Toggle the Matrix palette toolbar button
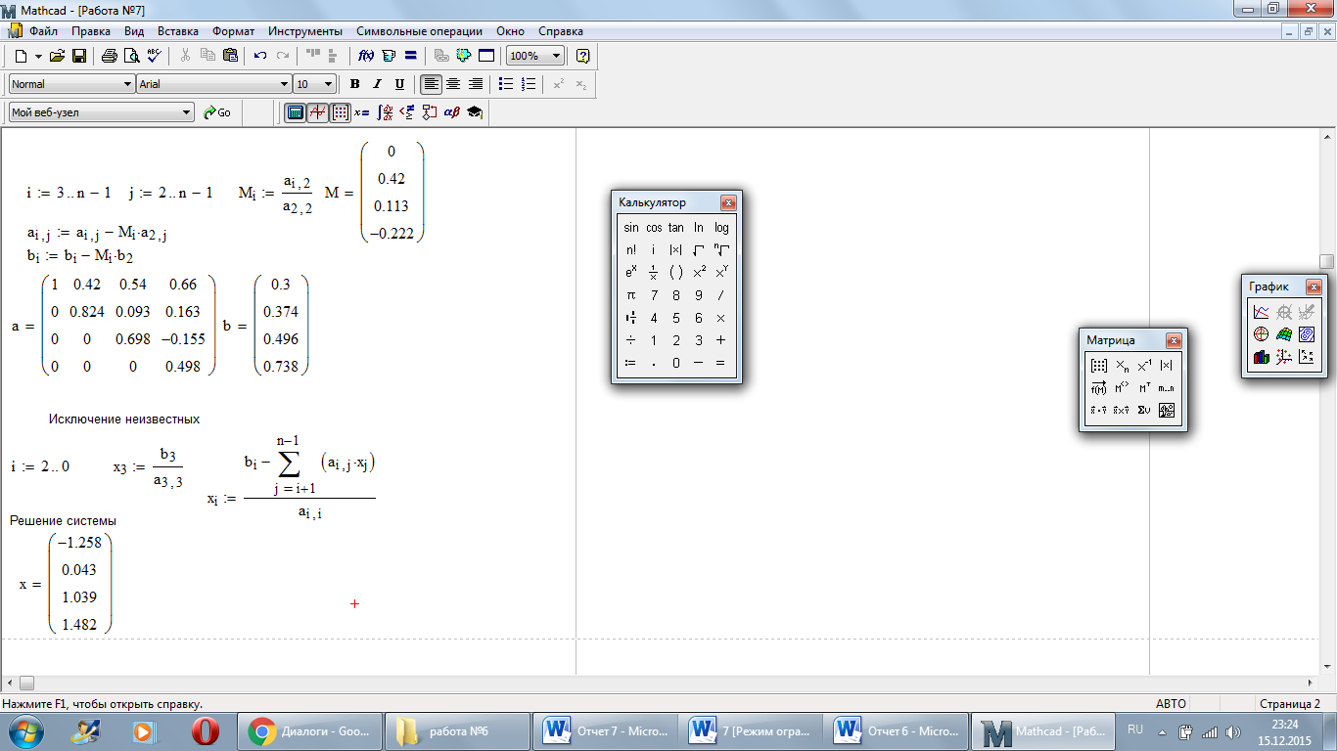This screenshot has height=751, width=1337. [x=340, y=112]
